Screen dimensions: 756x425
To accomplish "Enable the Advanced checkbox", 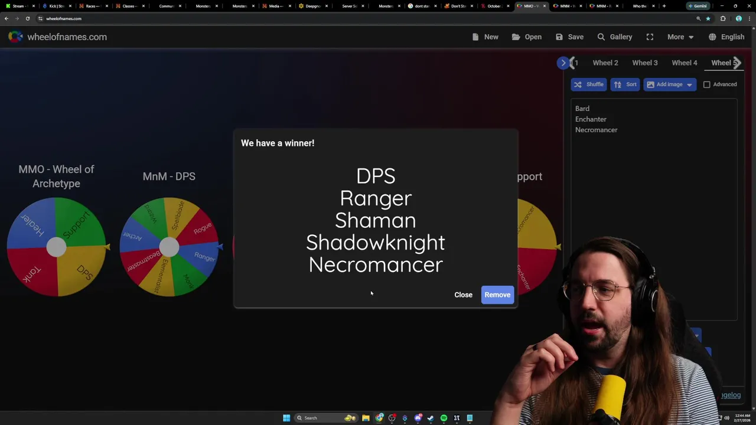I will 706,84.
